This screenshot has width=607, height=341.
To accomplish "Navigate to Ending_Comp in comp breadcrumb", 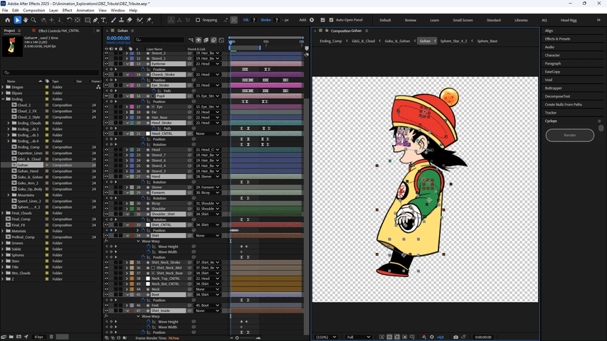I will [331, 41].
